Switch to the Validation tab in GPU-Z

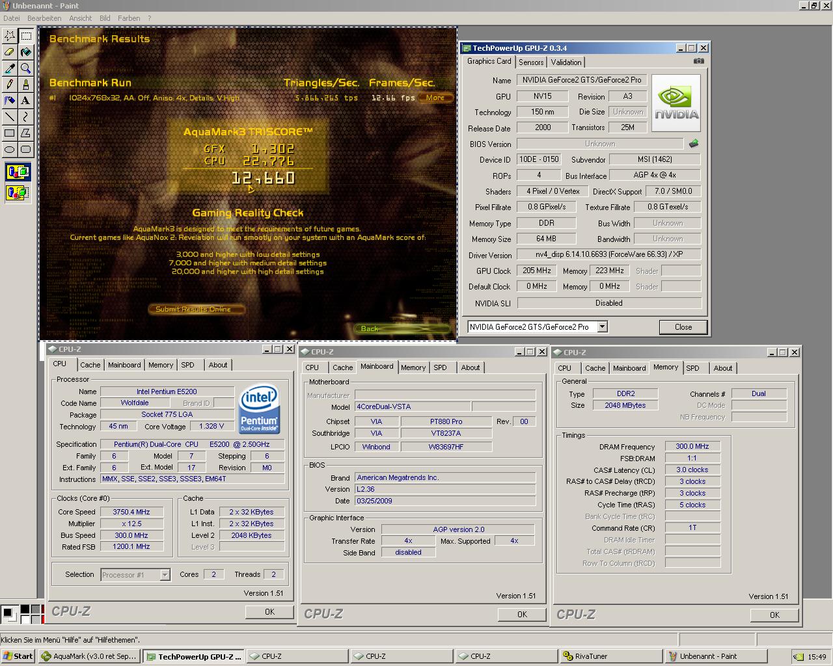click(x=566, y=62)
